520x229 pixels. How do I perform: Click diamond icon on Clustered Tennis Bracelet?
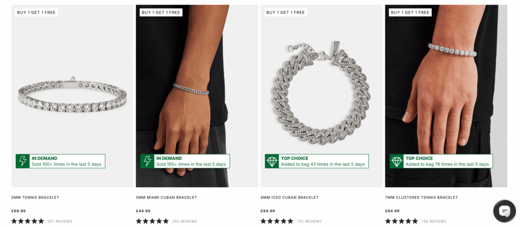click(x=396, y=161)
